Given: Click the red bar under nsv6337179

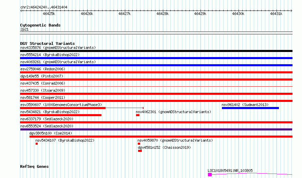Looking at the screenshot, I should (x=156, y=122).
